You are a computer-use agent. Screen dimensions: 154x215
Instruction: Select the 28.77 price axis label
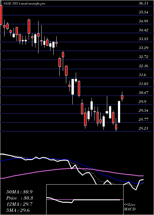144,119
